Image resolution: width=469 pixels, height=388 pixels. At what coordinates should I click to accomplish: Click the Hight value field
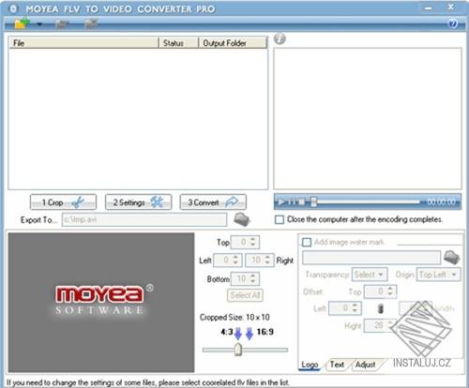(x=376, y=325)
